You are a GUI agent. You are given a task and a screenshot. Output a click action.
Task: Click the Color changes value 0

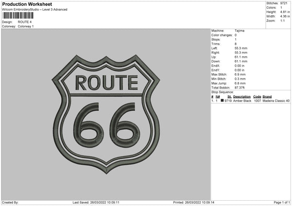(236, 35)
